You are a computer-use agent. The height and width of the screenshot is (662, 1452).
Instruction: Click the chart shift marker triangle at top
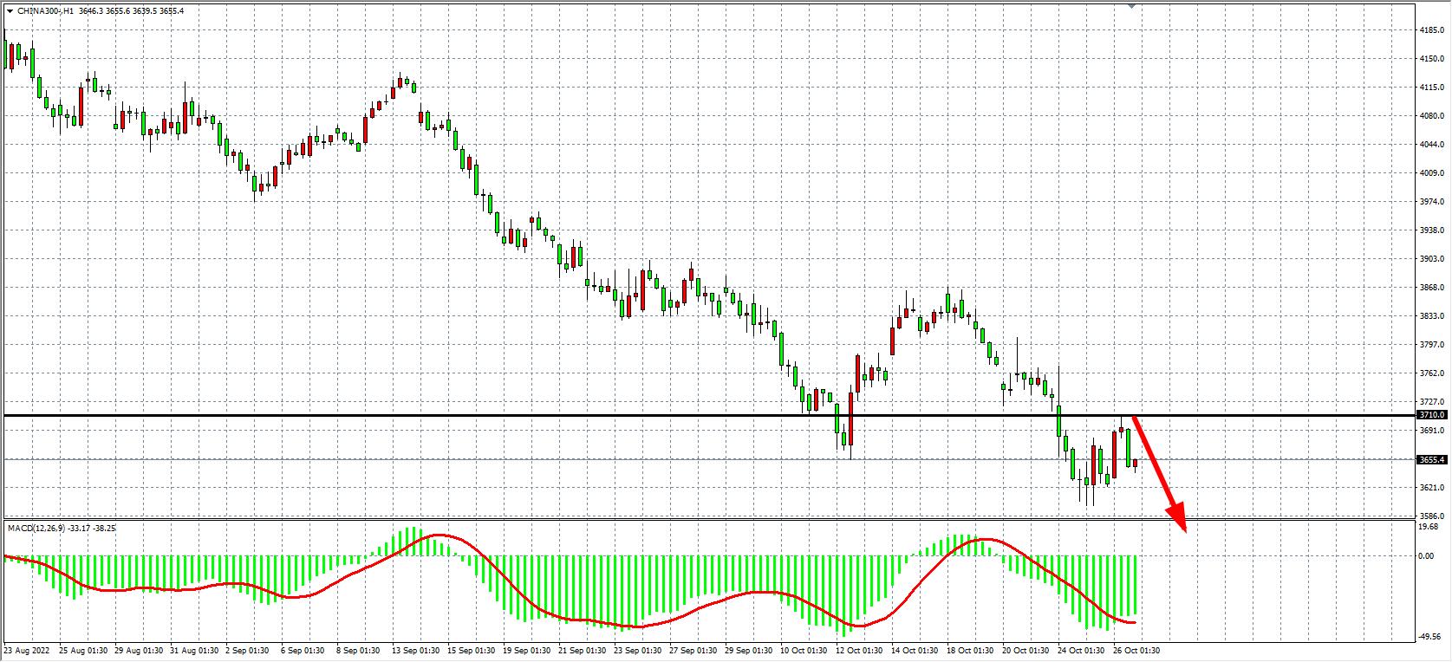[x=1130, y=5]
